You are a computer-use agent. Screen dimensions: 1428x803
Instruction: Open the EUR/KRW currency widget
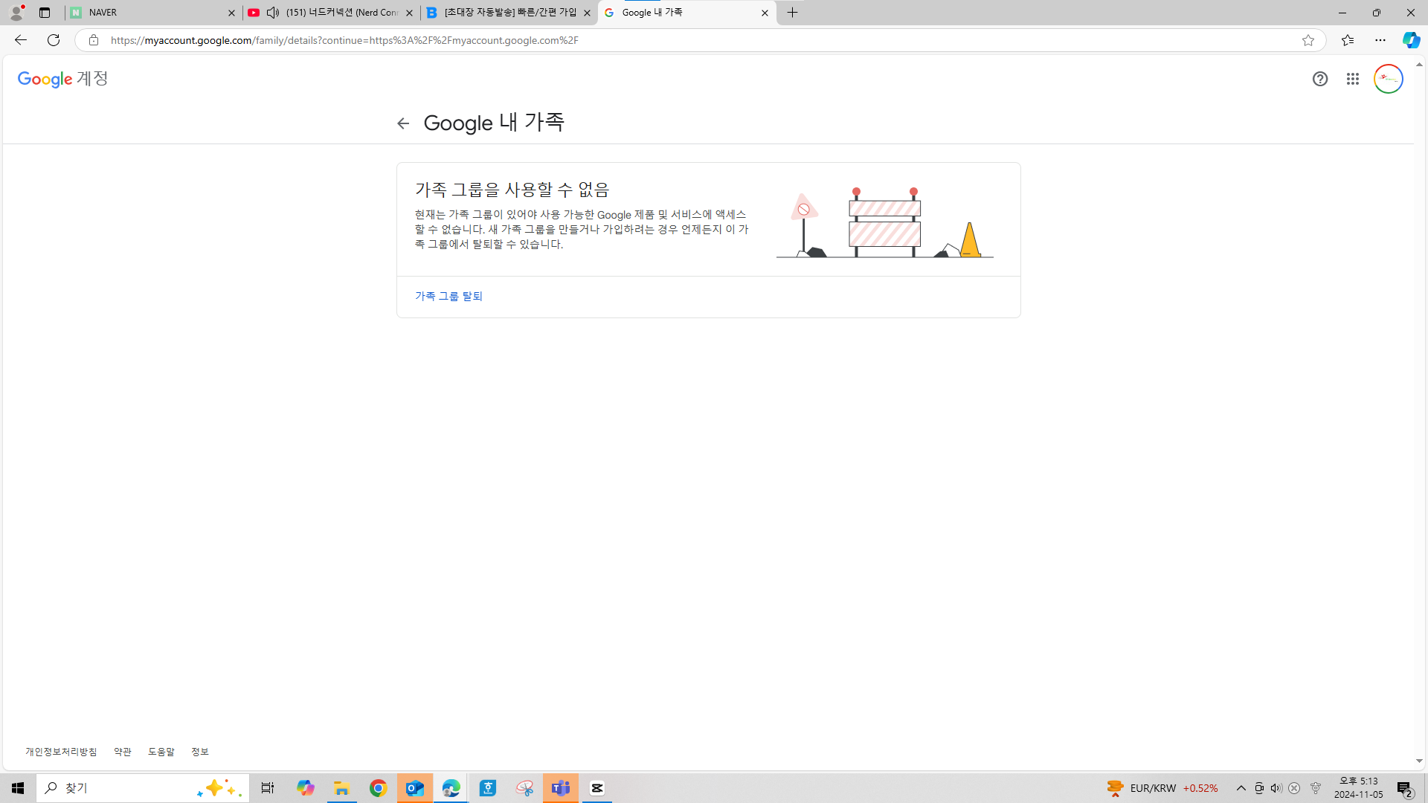pos(1162,788)
